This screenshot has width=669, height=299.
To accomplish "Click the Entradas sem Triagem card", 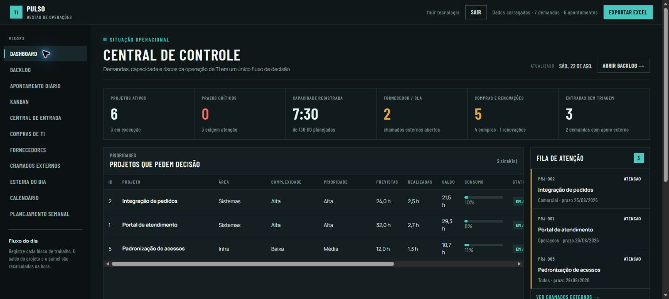I will pos(604,114).
